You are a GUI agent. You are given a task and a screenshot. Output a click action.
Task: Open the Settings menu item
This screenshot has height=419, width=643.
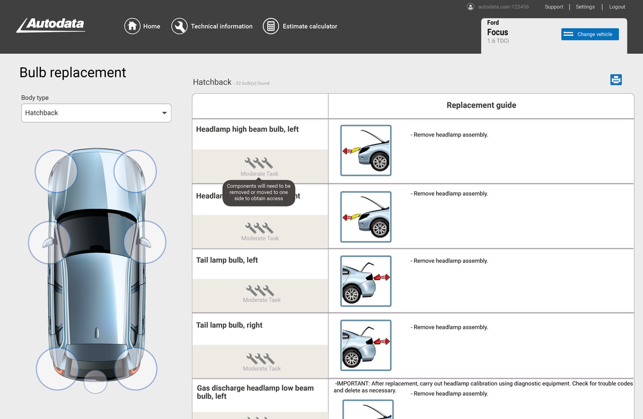point(585,7)
